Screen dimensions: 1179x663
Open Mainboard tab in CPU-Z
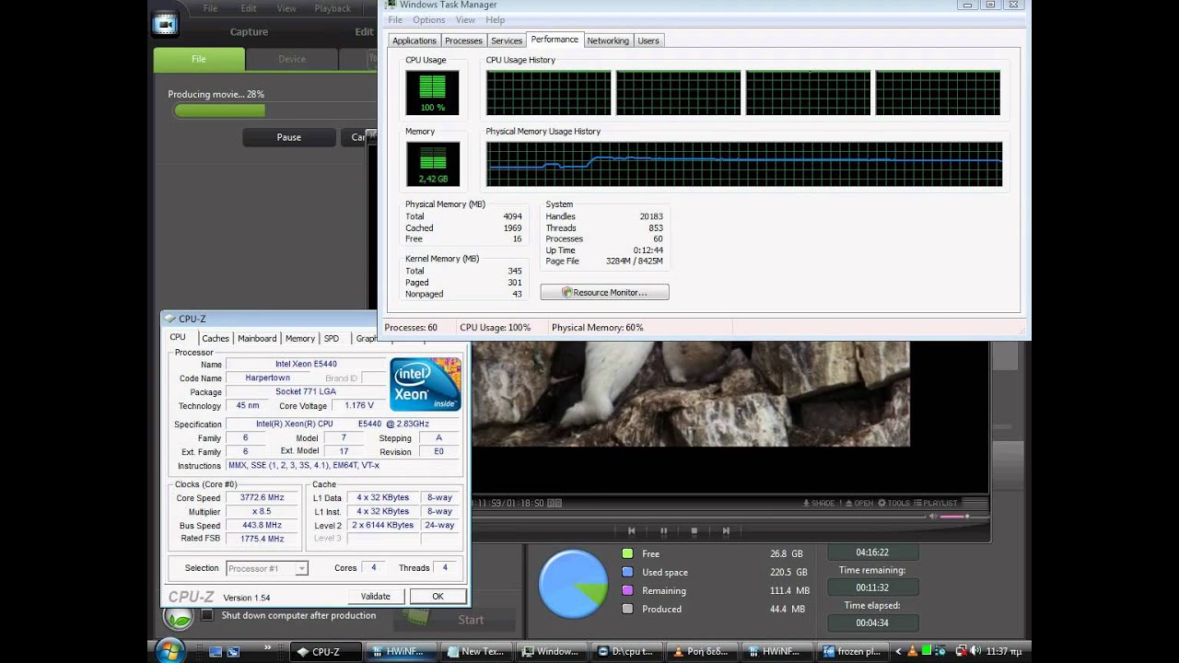(x=257, y=338)
